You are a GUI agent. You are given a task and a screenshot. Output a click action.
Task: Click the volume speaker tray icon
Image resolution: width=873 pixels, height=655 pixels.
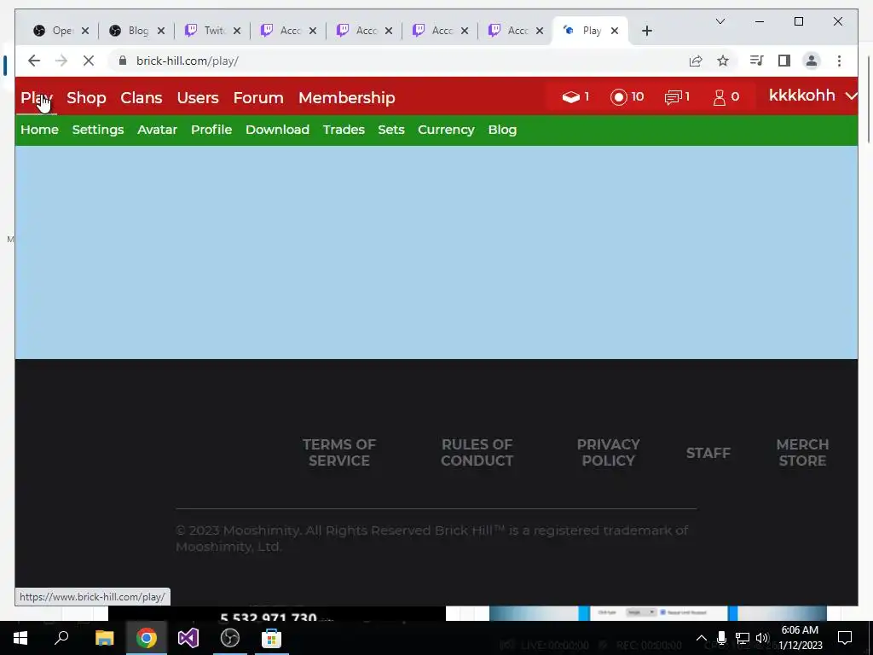pos(762,638)
